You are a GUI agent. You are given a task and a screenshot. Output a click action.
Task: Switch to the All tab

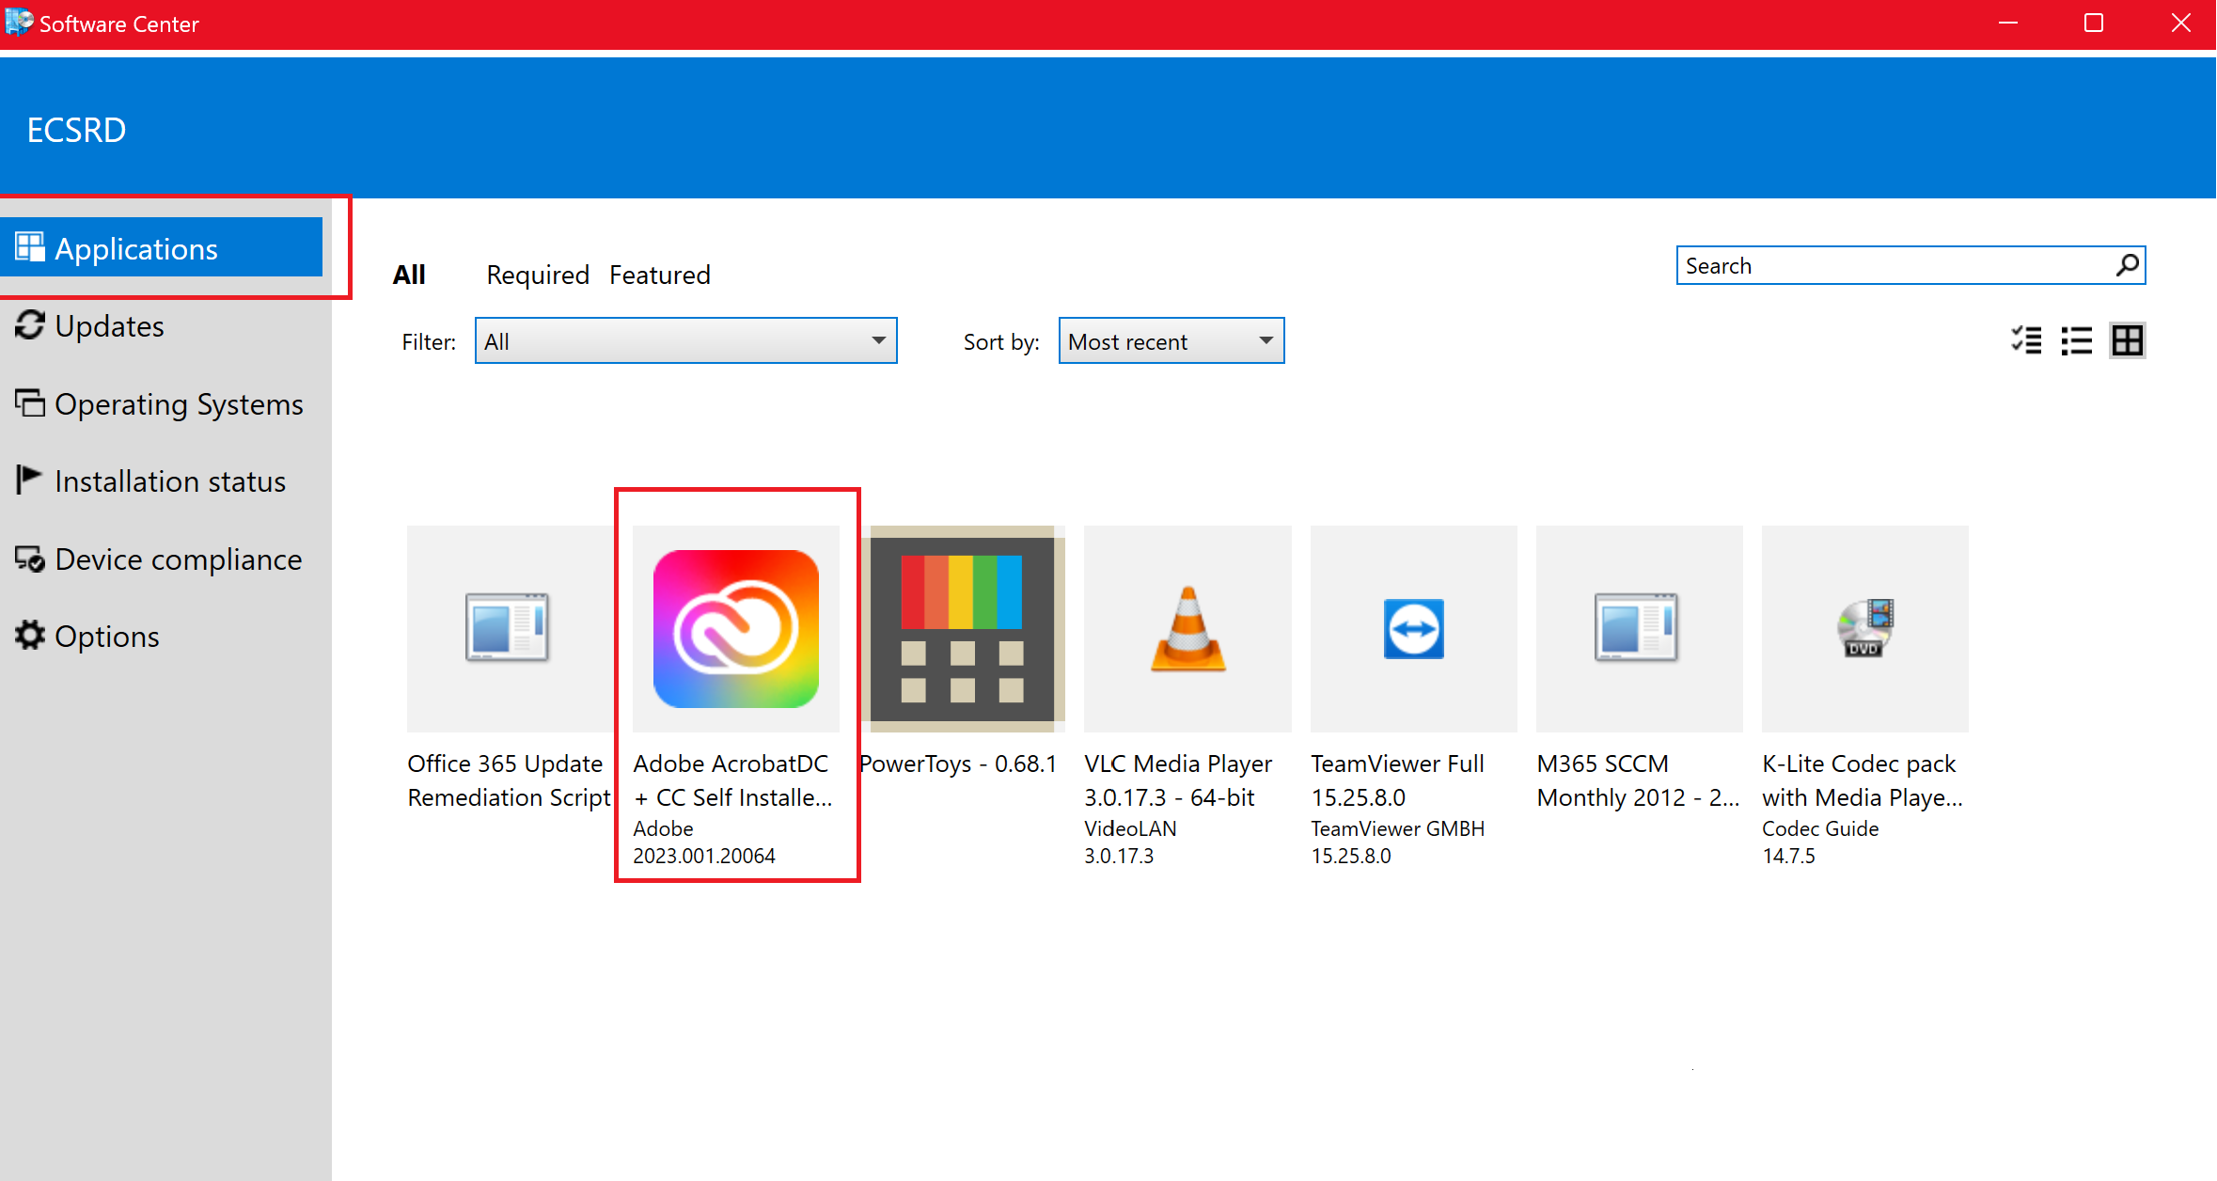409,275
